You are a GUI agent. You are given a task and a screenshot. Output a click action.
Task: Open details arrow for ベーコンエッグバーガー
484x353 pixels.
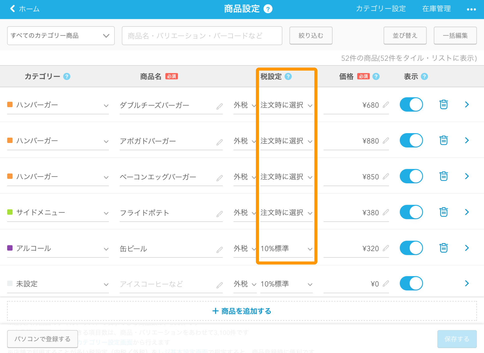point(467,176)
